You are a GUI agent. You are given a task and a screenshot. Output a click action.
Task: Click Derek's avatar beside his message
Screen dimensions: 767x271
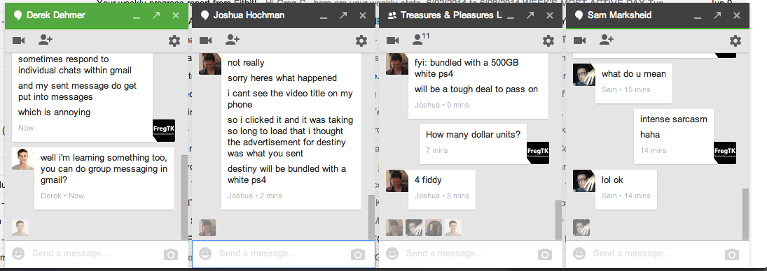click(x=23, y=159)
